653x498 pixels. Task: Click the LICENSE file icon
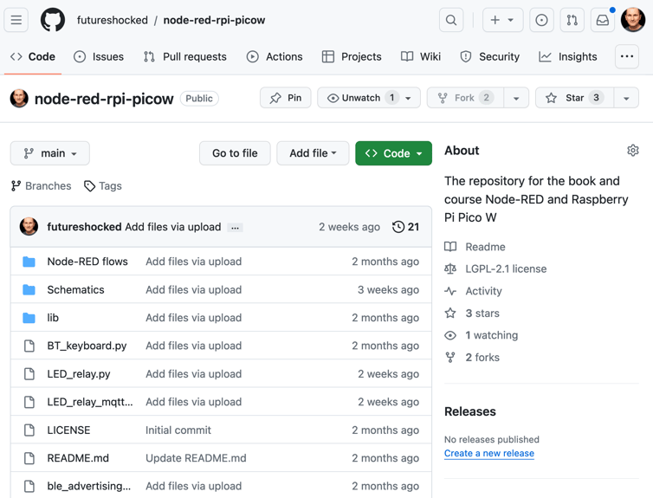29,430
